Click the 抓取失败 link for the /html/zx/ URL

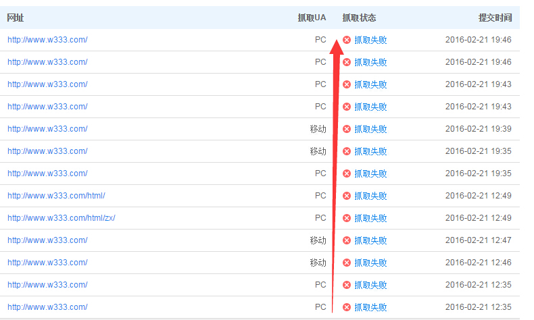370,218
